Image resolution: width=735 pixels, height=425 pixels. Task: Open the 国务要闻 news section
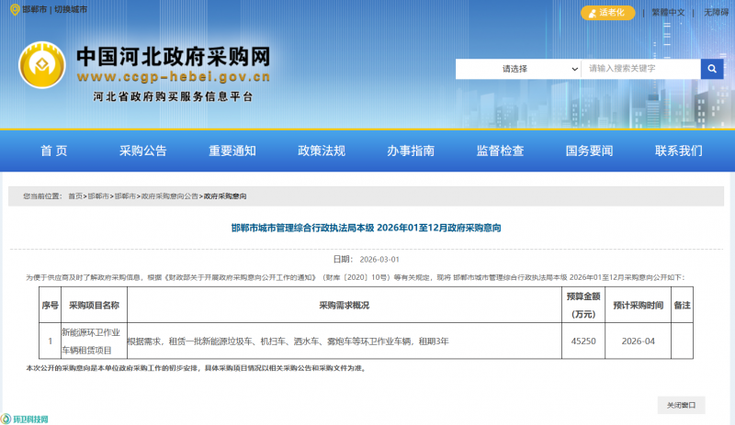pos(589,151)
